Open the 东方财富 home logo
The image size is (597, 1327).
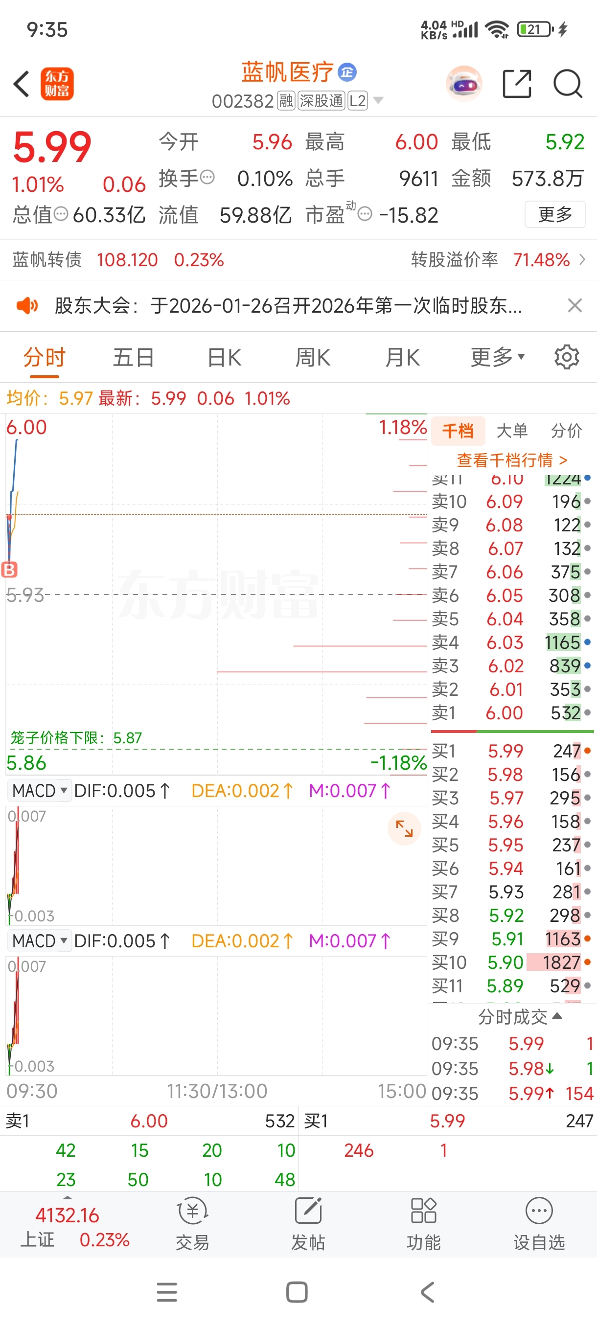point(57,84)
